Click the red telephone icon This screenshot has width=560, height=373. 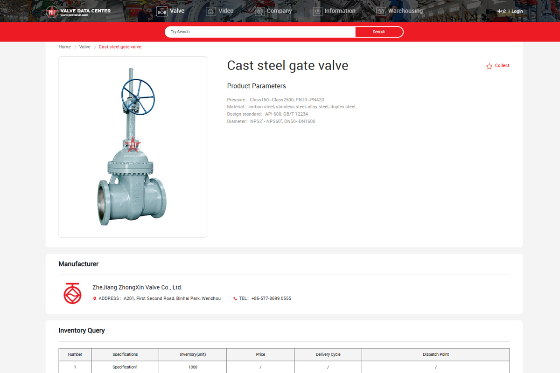coord(235,298)
